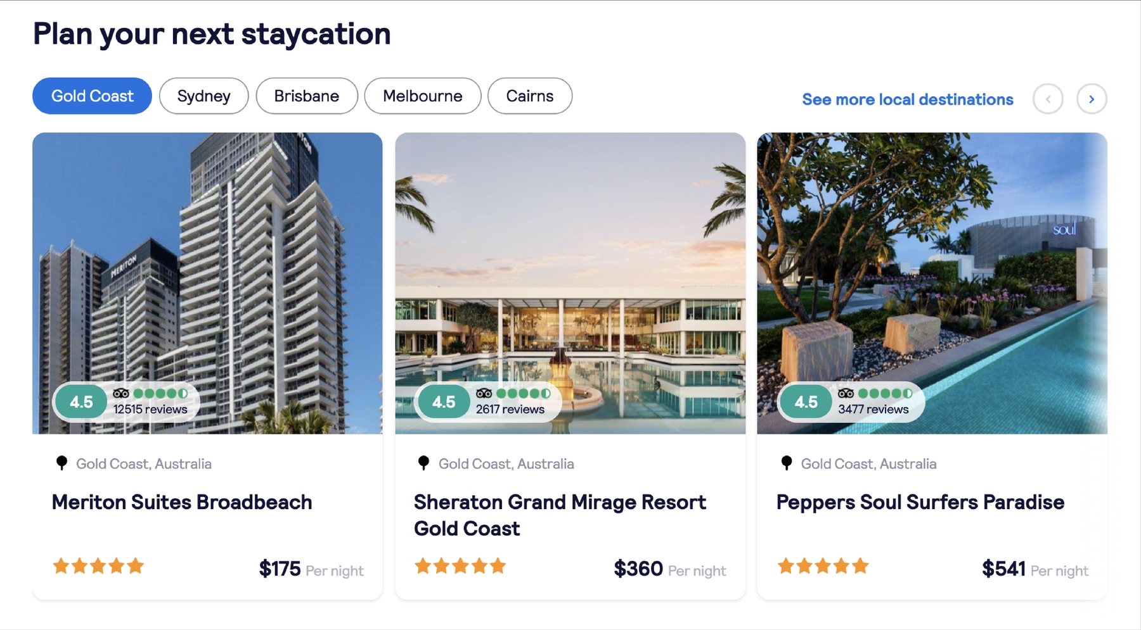Select the Gold Coast destination tab
This screenshot has width=1141, height=630.
tap(92, 96)
